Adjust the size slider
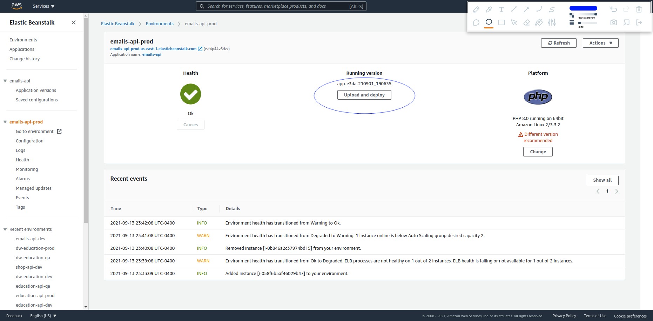Screen dimensions: 653x321 (x=588, y=23)
